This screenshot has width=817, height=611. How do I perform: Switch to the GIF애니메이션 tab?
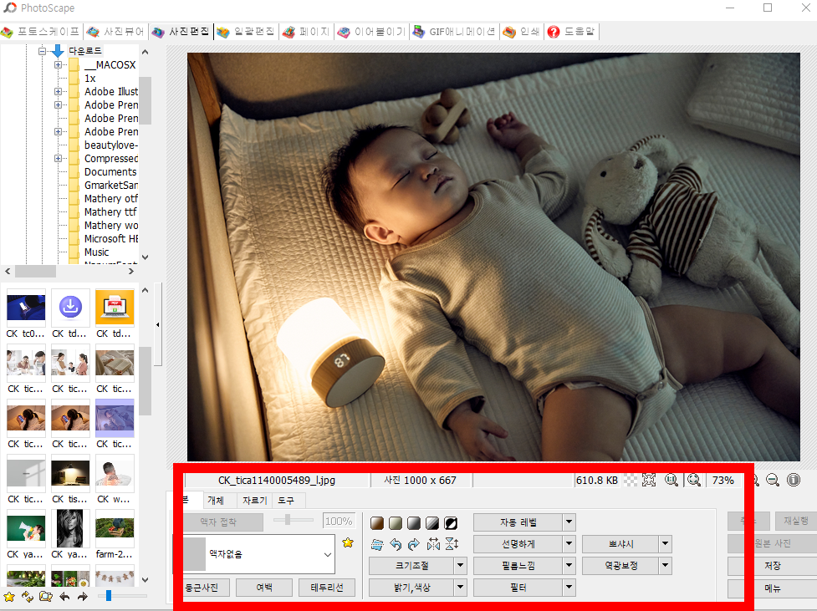pos(454,32)
